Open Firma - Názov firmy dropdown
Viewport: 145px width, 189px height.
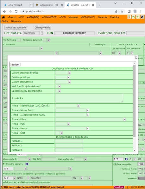tap(88, 110)
